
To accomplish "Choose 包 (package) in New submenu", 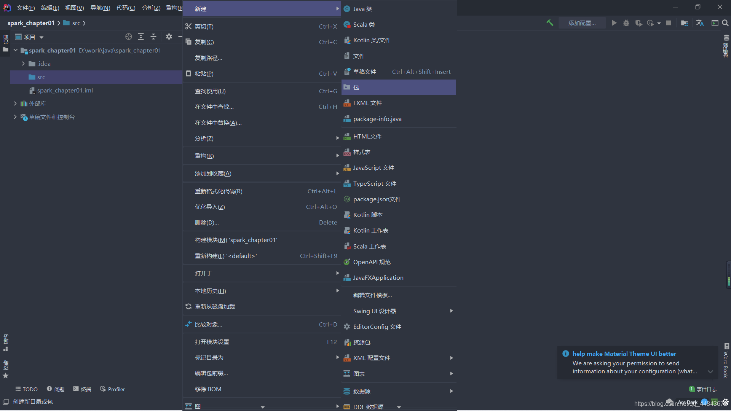I will (399, 87).
